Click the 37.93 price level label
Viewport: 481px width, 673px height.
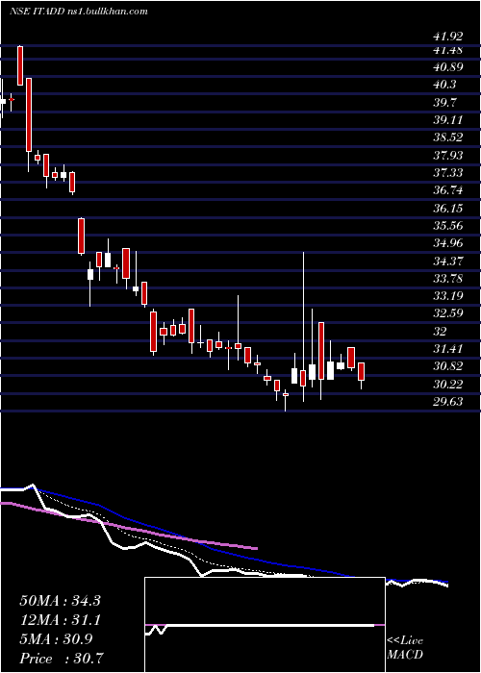tap(447, 155)
